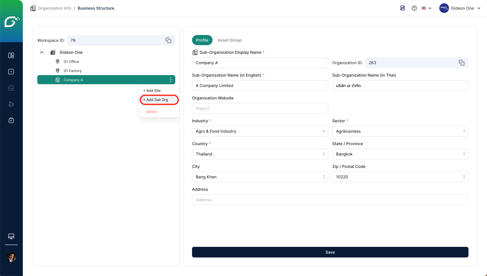487x276 pixels.
Task: Select Delete from the context menu
Action: (151, 112)
